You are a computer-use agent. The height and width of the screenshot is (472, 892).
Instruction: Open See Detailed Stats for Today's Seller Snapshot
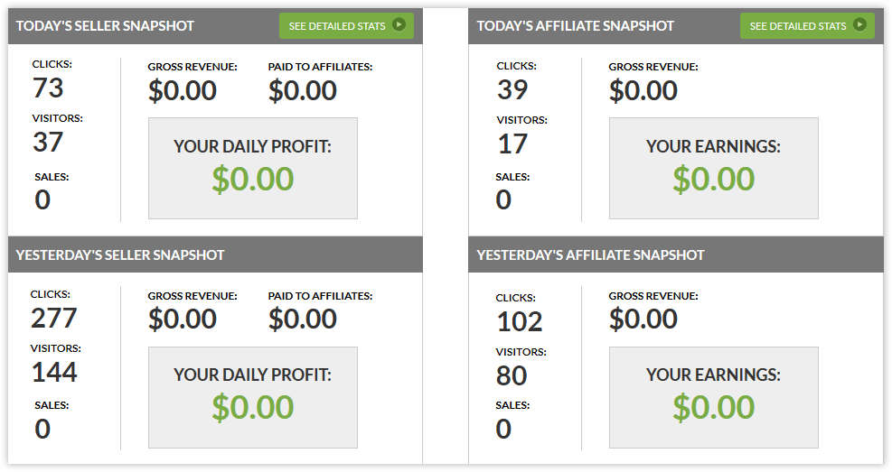346,26
